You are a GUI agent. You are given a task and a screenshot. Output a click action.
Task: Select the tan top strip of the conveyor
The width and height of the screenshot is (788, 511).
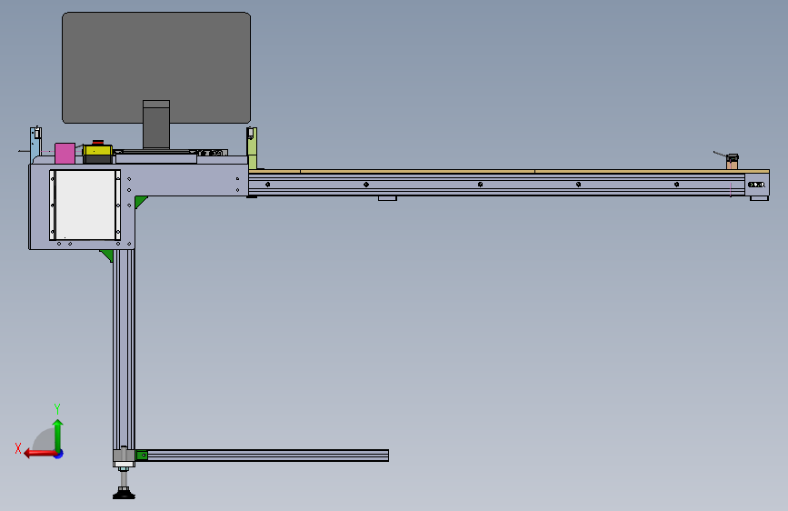[509, 172]
